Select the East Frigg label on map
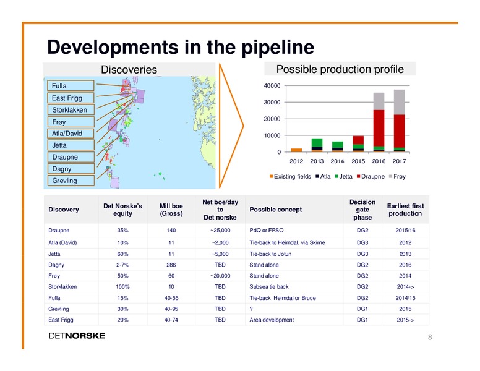 point(71,98)
